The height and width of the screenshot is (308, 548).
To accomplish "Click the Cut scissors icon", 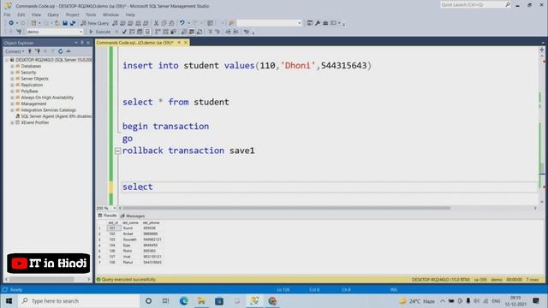I will point(156,23).
